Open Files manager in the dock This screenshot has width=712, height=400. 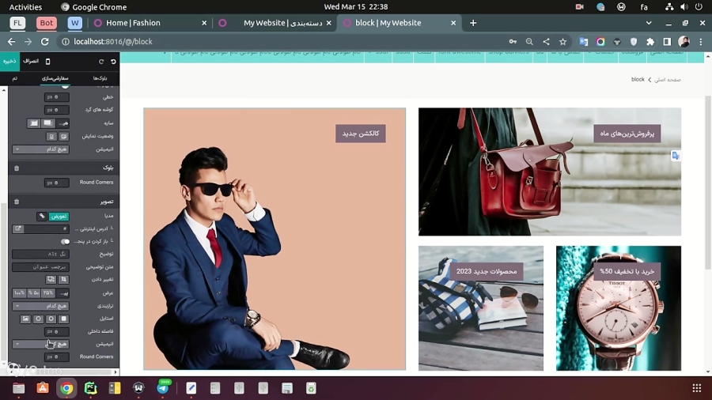click(19, 388)
